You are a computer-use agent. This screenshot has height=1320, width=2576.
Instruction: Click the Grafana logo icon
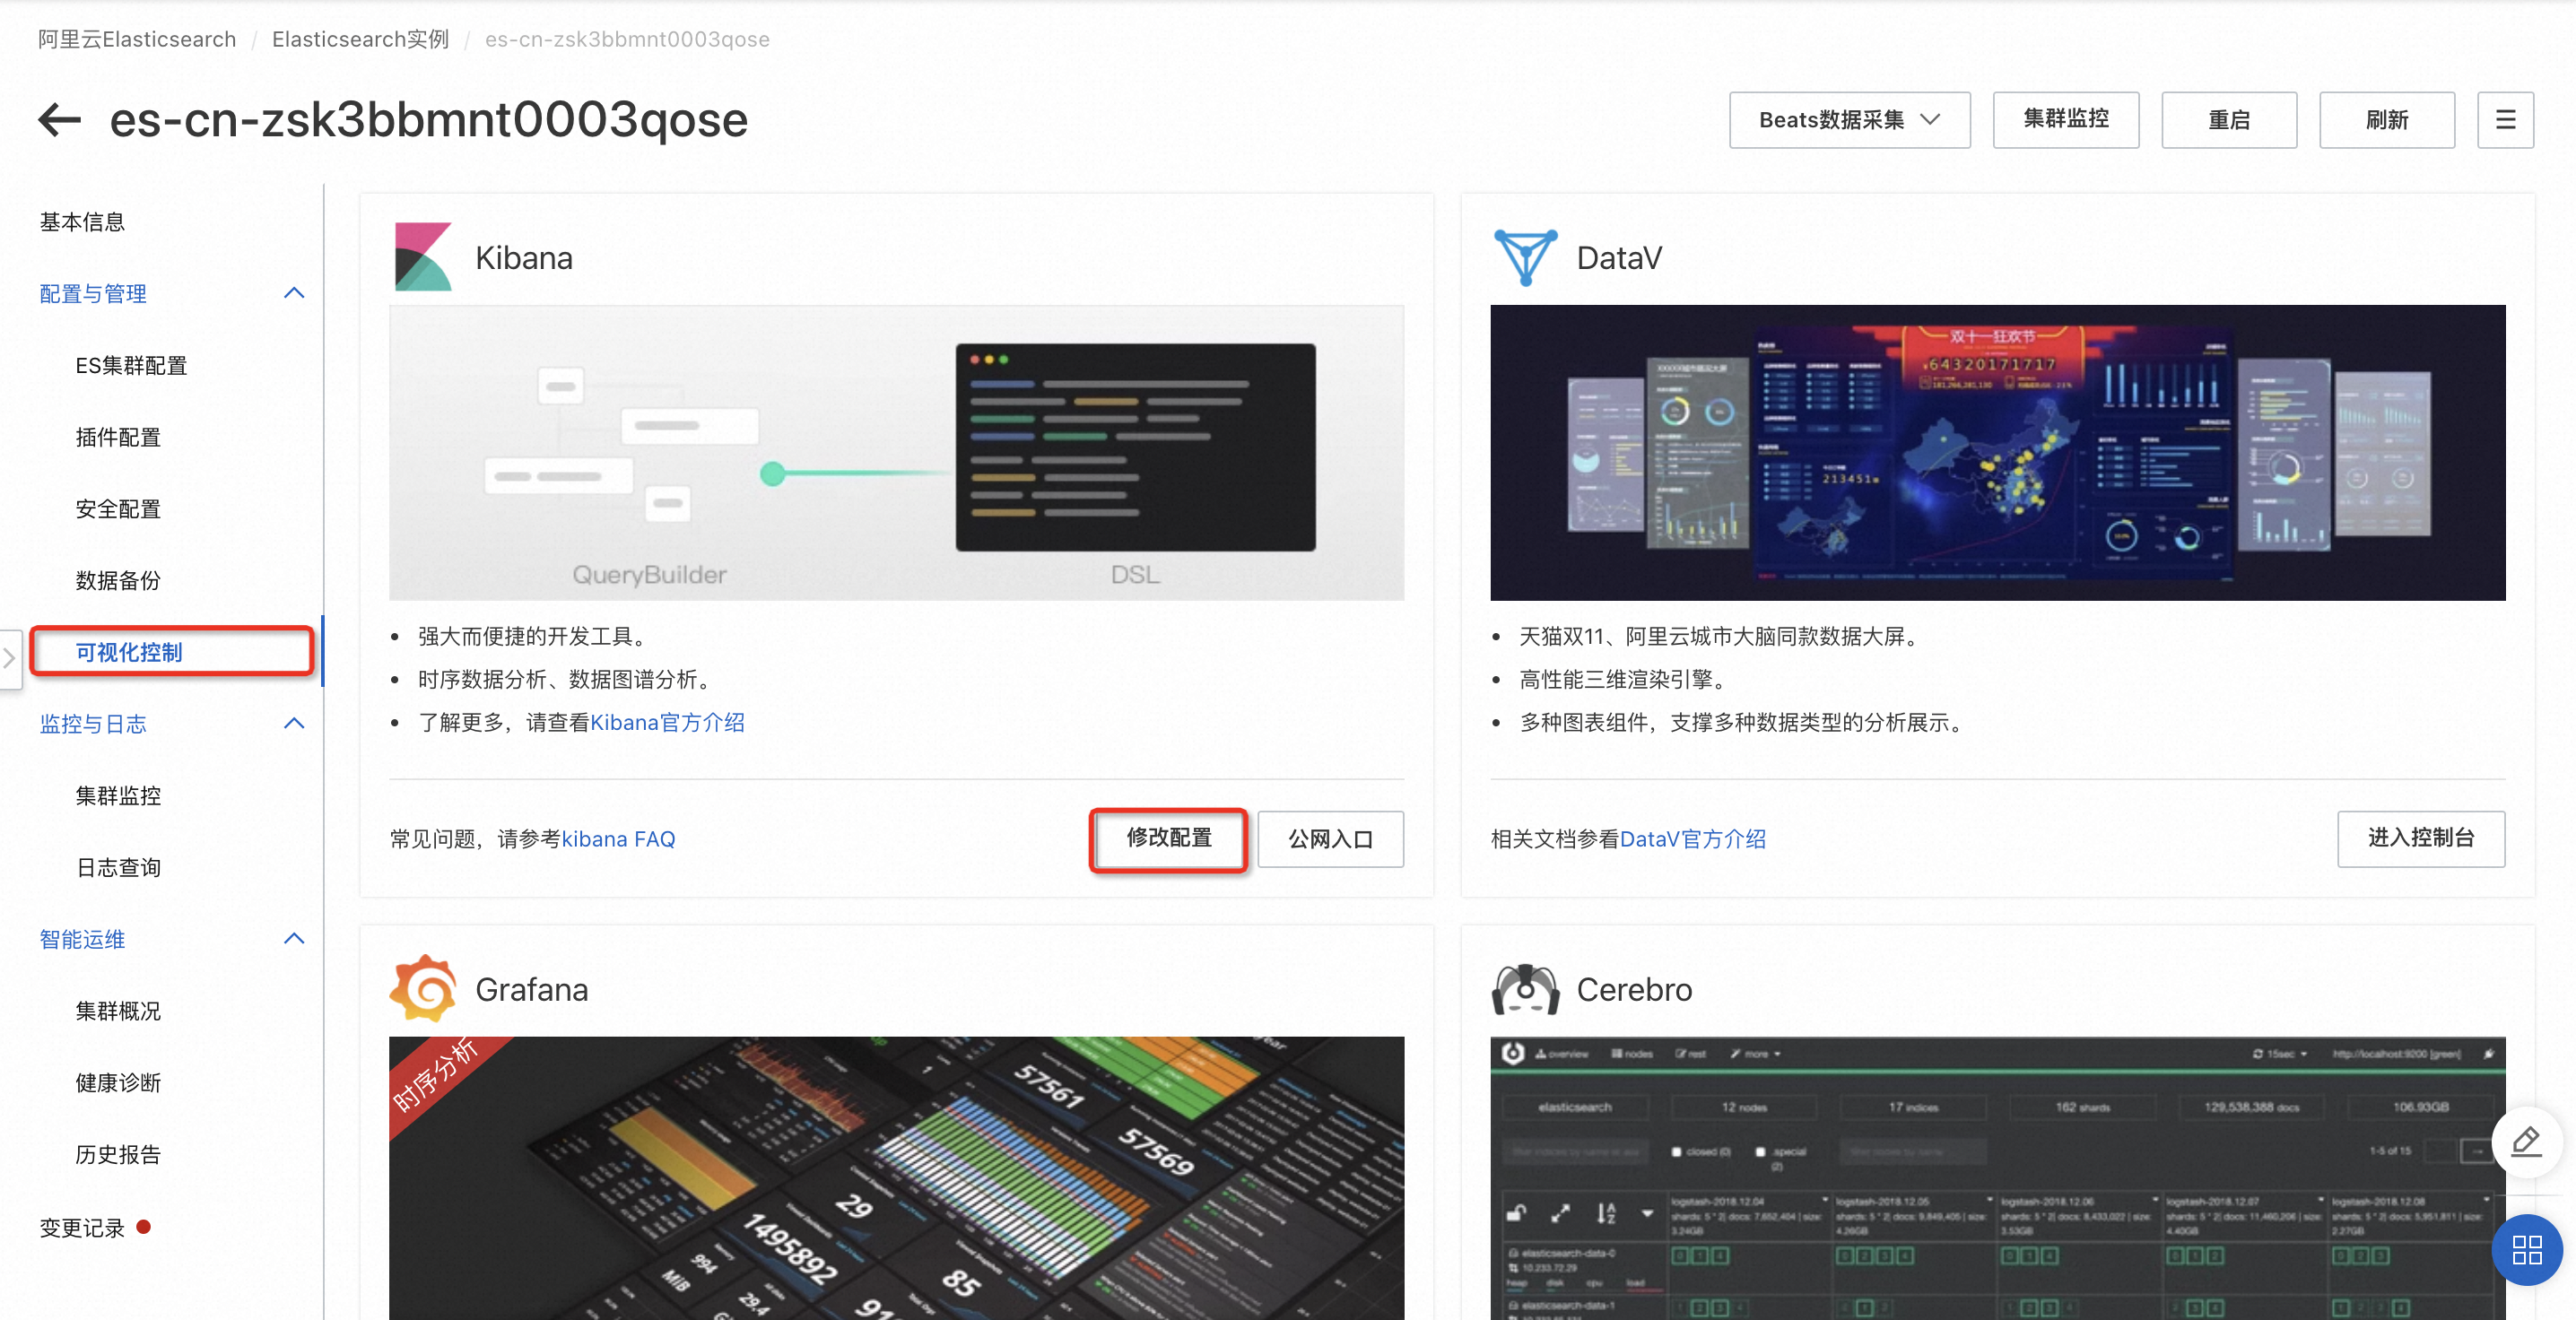point(423,988)
